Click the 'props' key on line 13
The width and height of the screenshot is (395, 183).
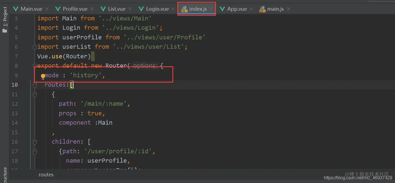(68, 113)
